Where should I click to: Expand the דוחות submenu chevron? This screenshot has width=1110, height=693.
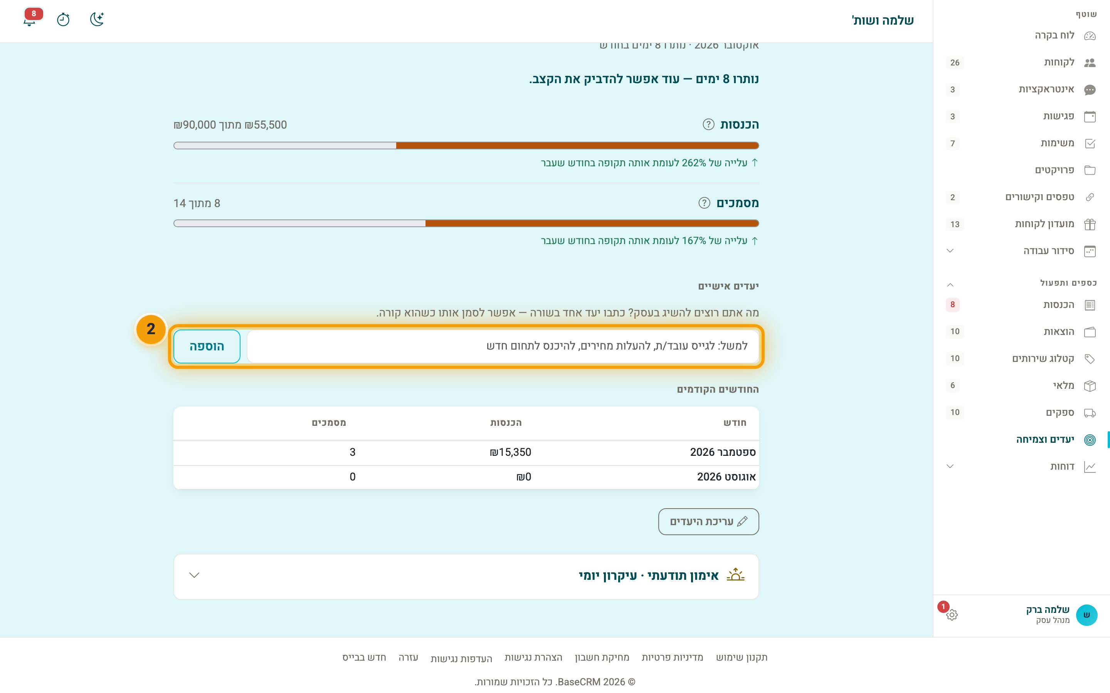click(x=950, y=467)
